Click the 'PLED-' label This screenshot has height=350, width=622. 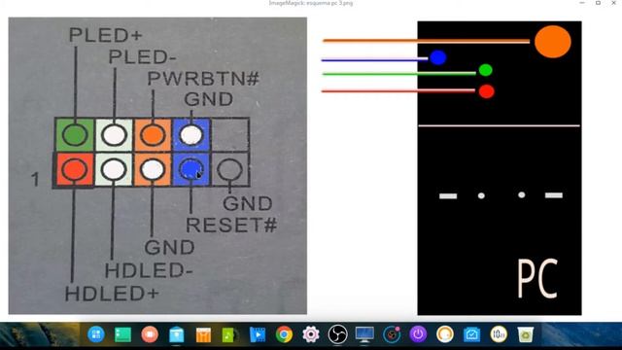point(142,57)
